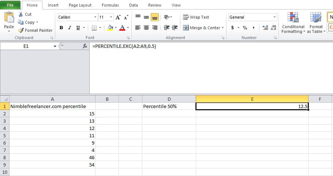Select cell A2 containing 15
Image resolution: width=333 pixels, height=176 pixels.
coord(52,114)
